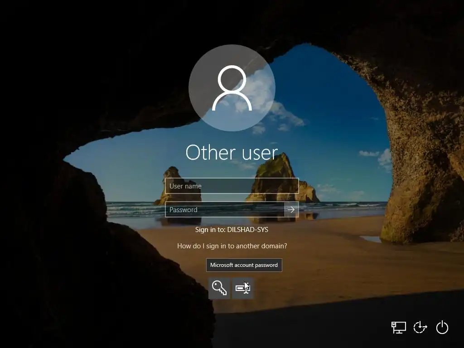Image resolution: width=464 pixels, height=348 pixels.
Task: Click the 'Other user' heading
Action: pos(232,153)
